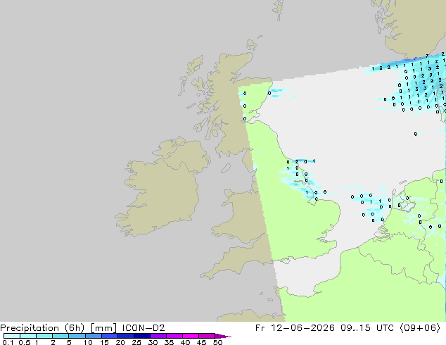Click the 50 mm arrow end of the legend
The height and width of the screenshot is (345, 446).
point(223,336)
